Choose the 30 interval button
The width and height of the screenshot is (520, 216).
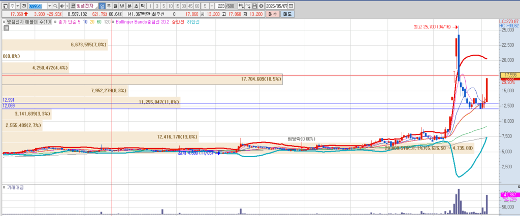tap(184, 6)
